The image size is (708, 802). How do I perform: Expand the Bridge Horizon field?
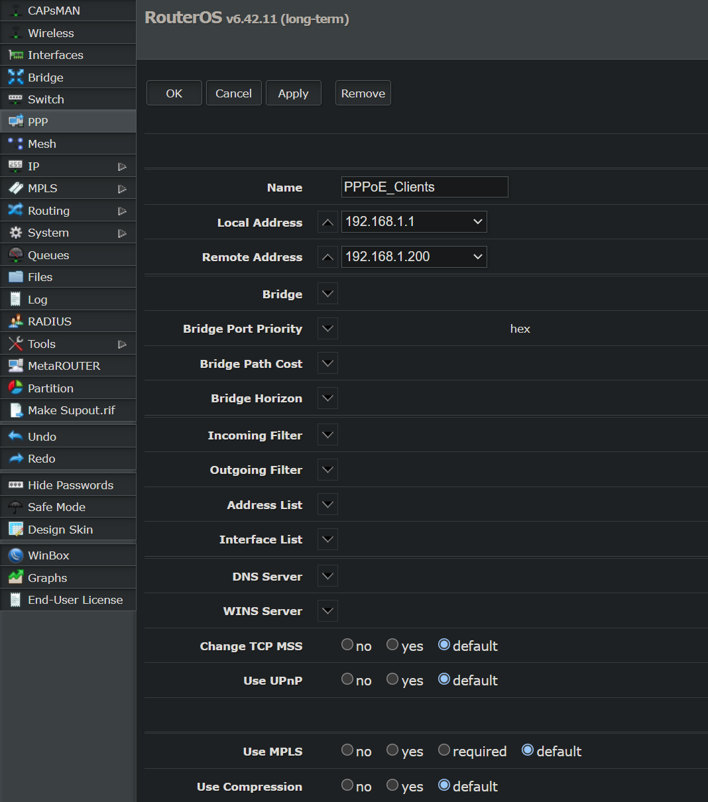click(327, 398)
